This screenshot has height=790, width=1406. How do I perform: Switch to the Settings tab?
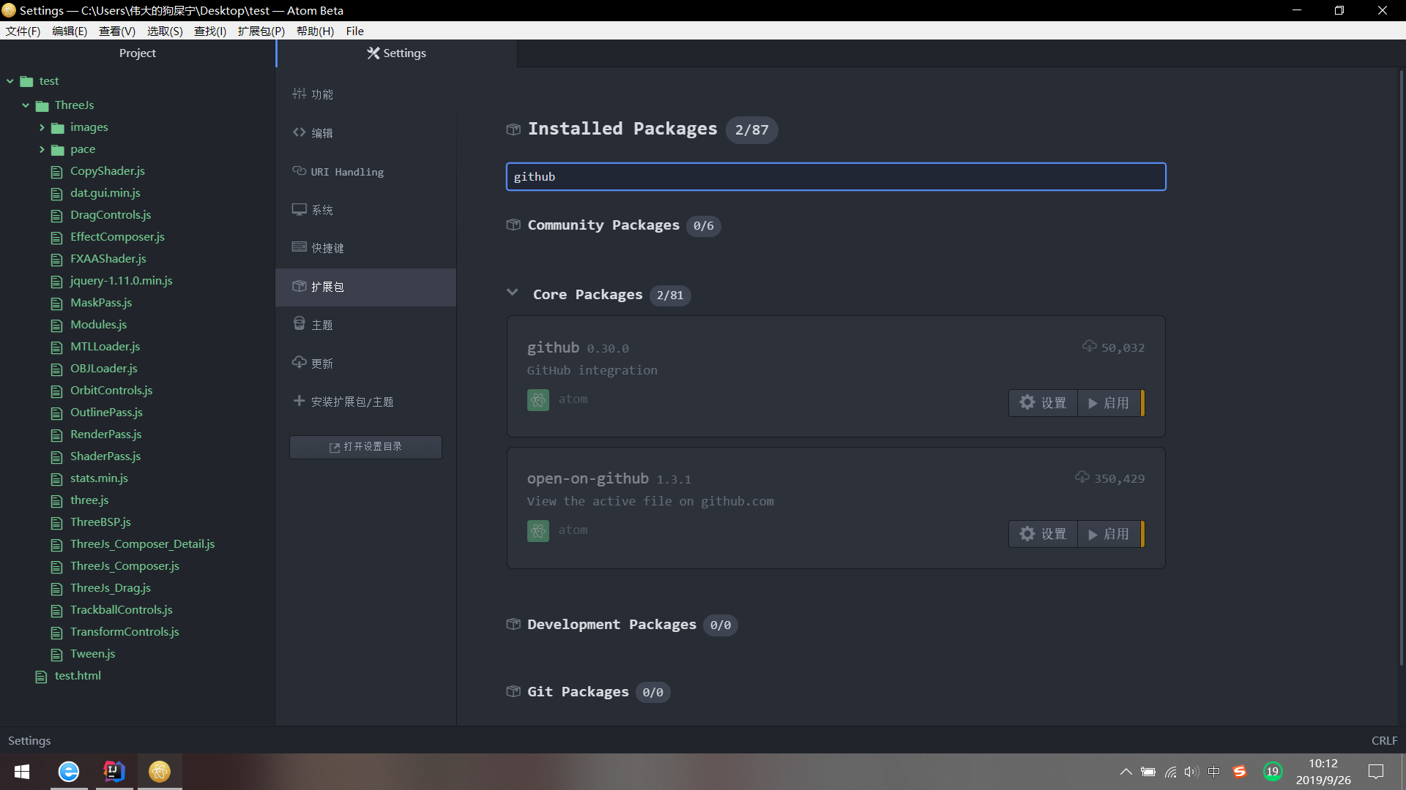click(396, 53)
